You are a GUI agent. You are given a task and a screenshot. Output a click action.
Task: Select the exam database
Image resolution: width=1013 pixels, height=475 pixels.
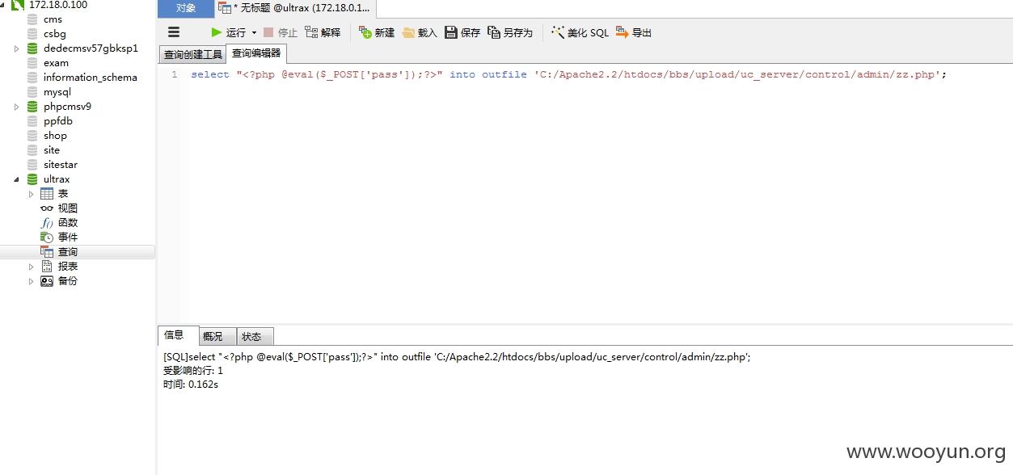[56, 63]
